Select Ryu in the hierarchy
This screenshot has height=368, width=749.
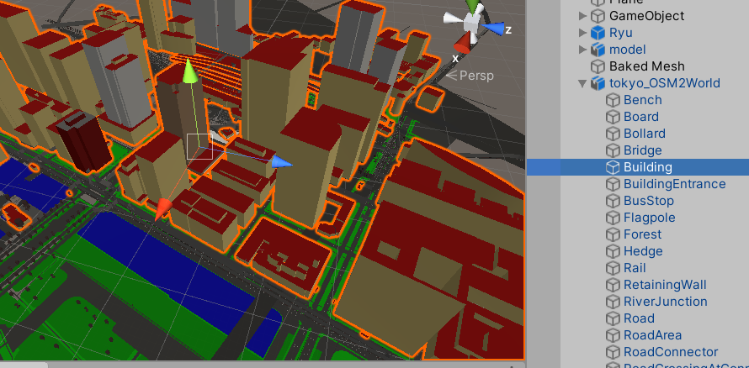(x=620, y=33)
